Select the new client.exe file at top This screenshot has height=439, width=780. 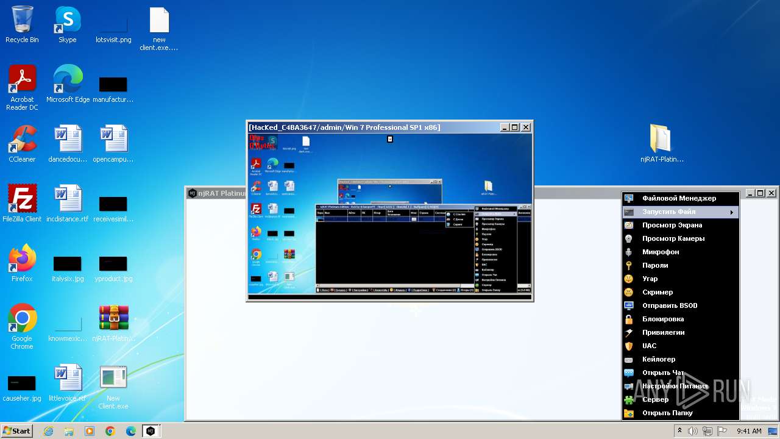tap(159, 29)
